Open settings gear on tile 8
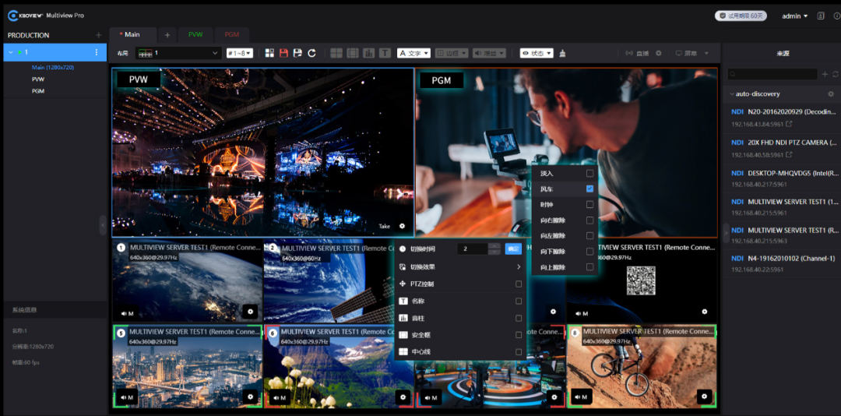The width and height of the screenshot is (841, 416). [704, 397]
